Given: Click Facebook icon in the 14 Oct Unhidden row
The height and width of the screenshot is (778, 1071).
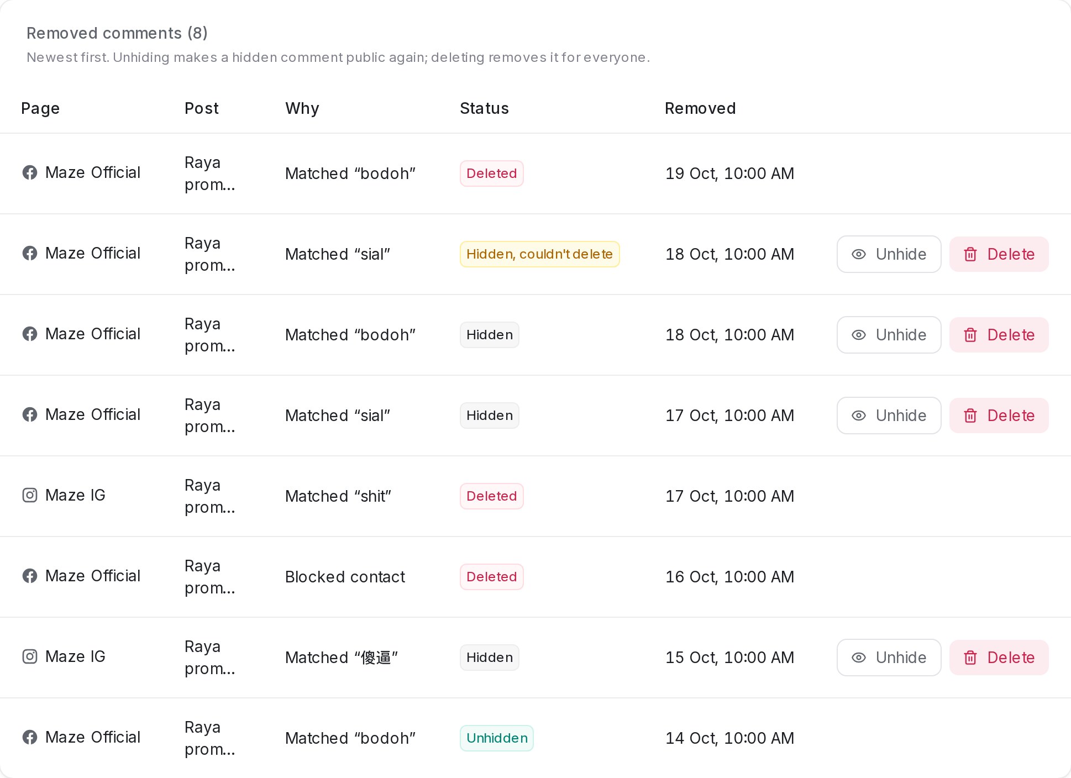Looking at the screenshot, I should coord(30,737).
